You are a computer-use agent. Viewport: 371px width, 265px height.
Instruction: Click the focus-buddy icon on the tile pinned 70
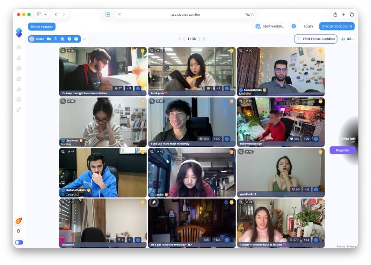[x=241, y=50]
